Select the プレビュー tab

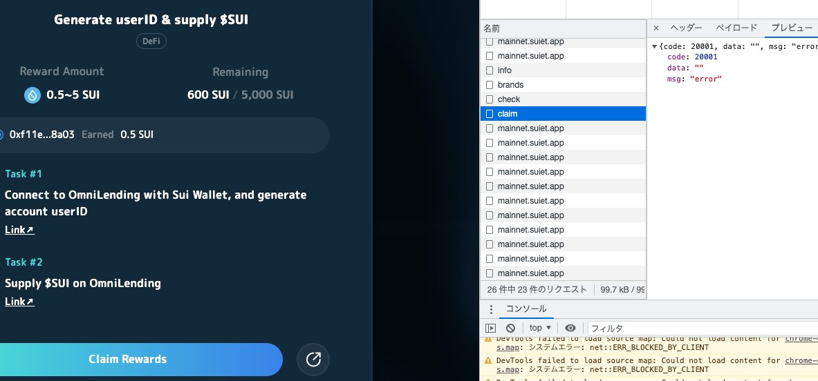pyautogui.click(x=792, y=28)
